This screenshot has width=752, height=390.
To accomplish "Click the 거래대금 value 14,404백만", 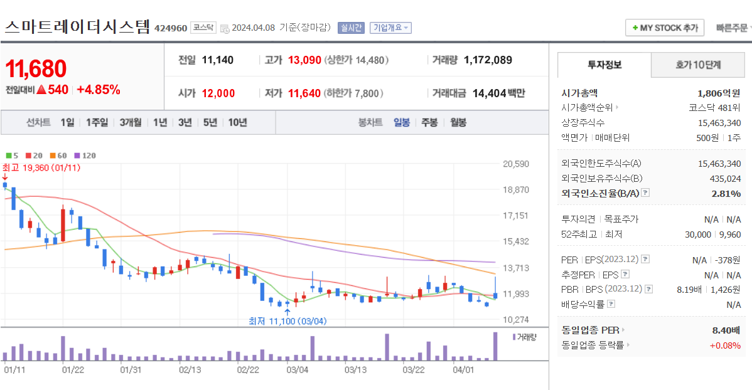I will 499,93.
